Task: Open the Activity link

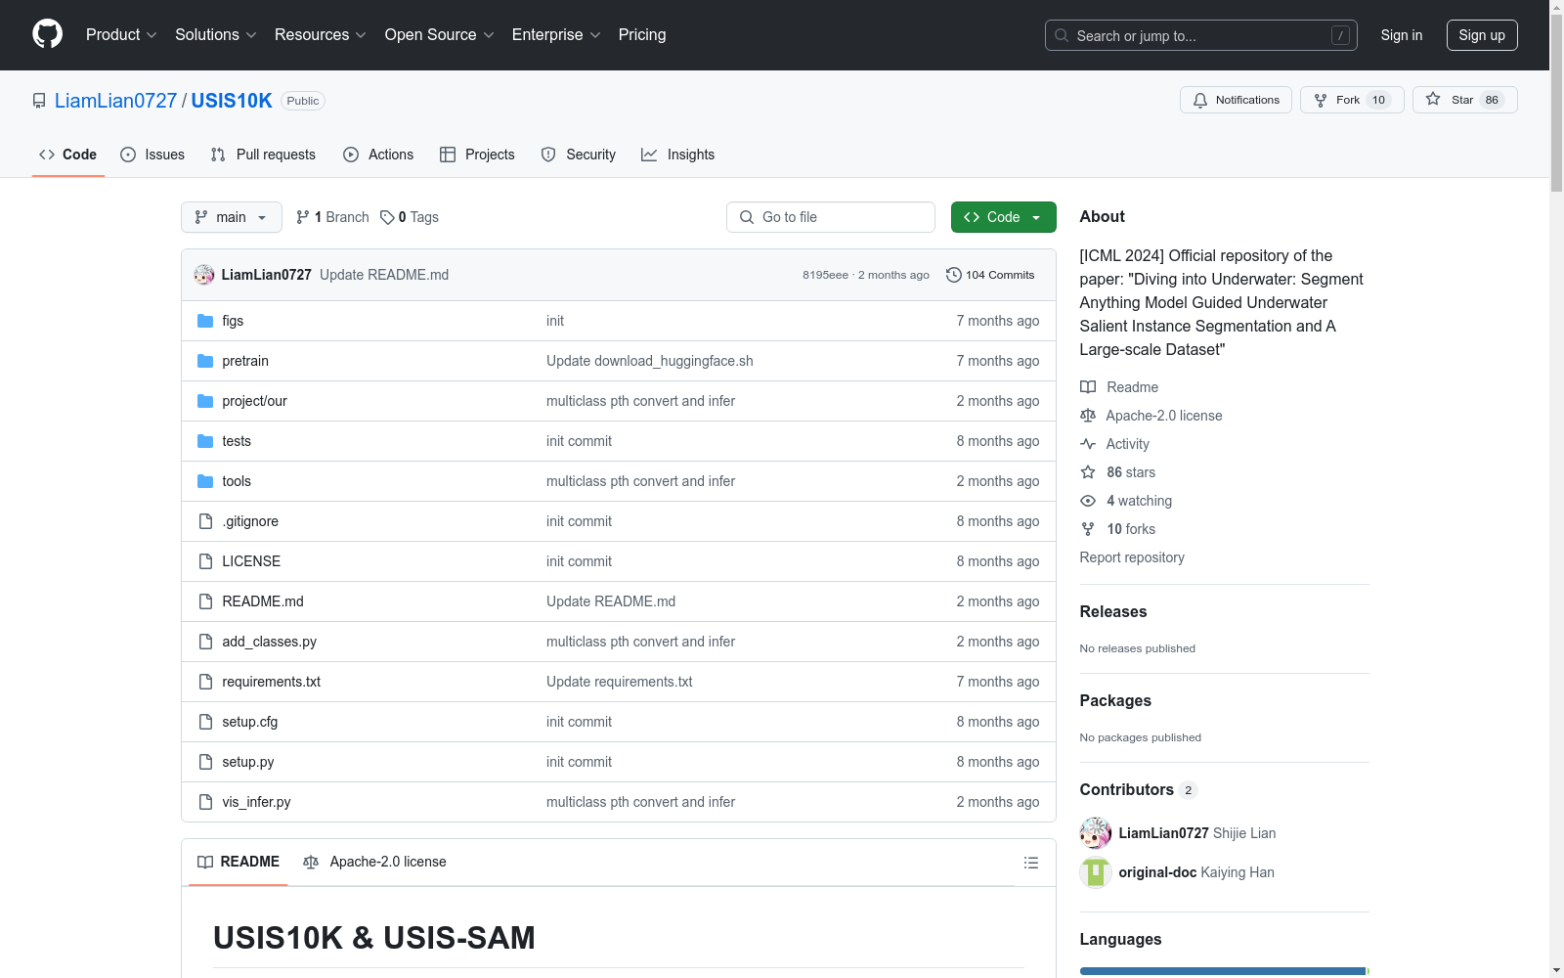Action: 1114,444
